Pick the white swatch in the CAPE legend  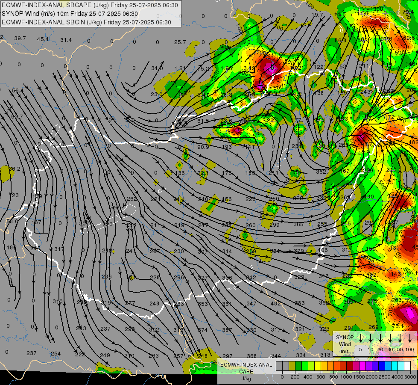click(407, 366)
